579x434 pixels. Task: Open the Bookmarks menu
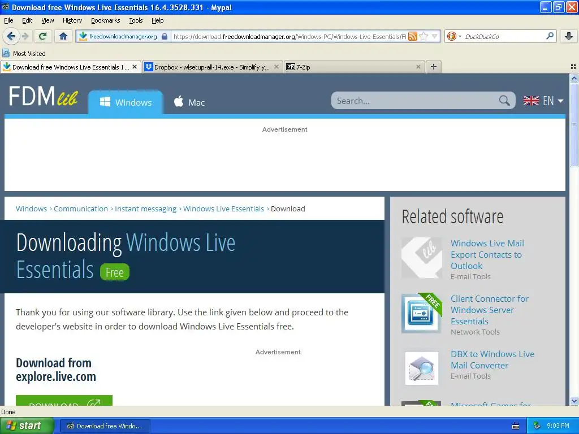tap(106, 20)
